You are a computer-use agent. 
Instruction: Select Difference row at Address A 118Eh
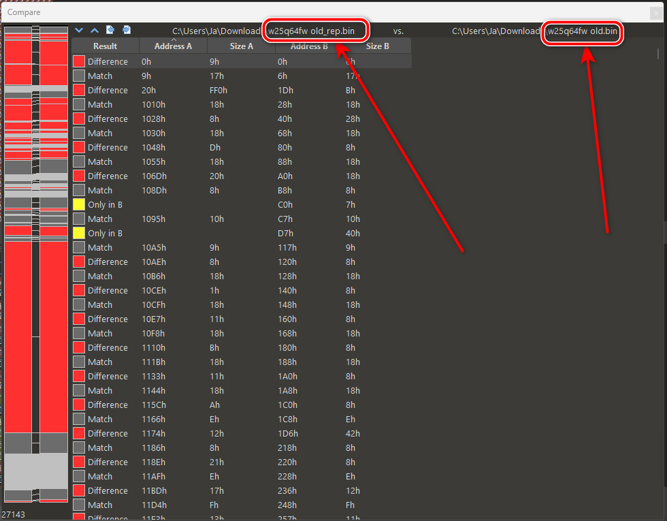pyautogui.click(x=242, y=462)
